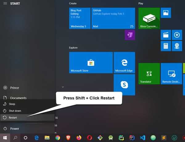Launch Opera from the taskbar
The width and height of the screenshot is (185, 142).
tap(89, 138)
